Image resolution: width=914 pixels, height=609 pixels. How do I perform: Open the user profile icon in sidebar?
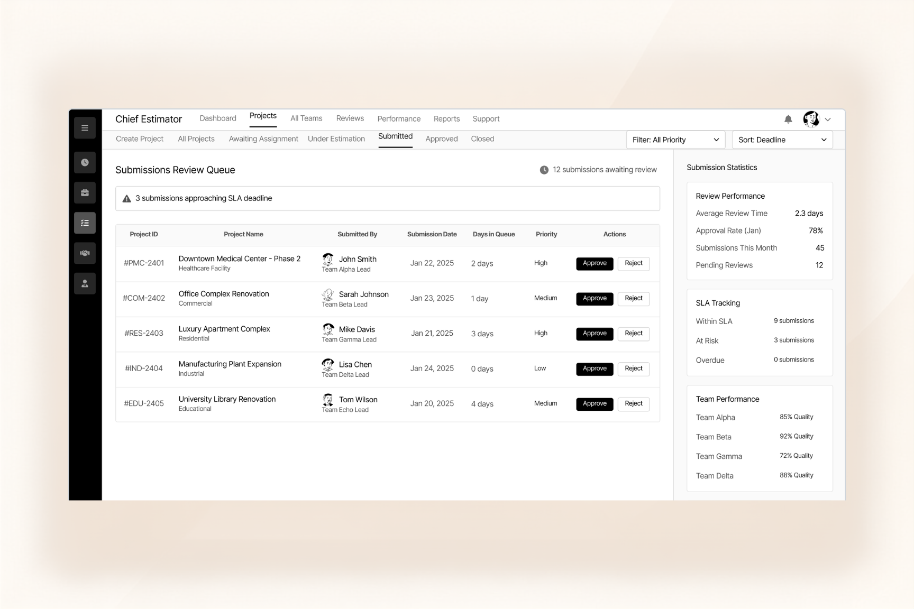pyautogui.click(x=85, y=284)
